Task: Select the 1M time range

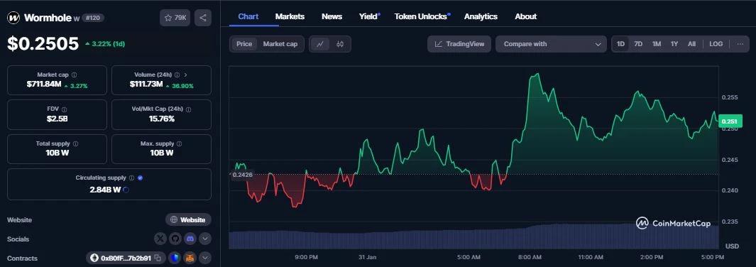Action: point(656,44)
